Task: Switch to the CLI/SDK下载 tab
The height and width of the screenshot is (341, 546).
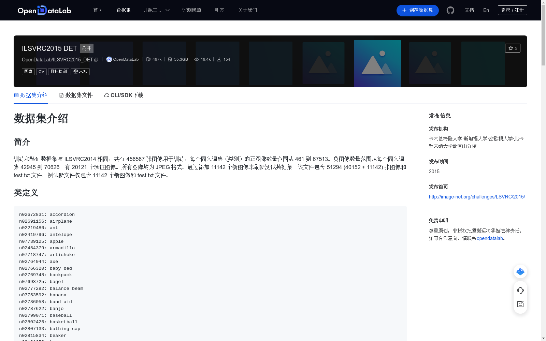Action: click(124, 95)
